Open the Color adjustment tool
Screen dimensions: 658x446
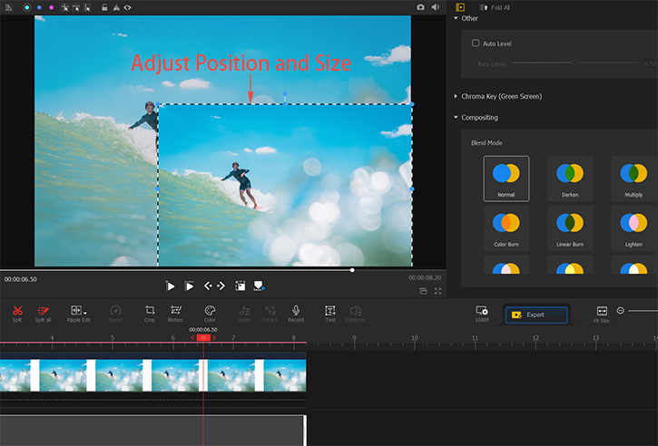click(x=210, y=311)
